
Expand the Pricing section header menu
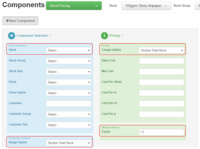122,36
